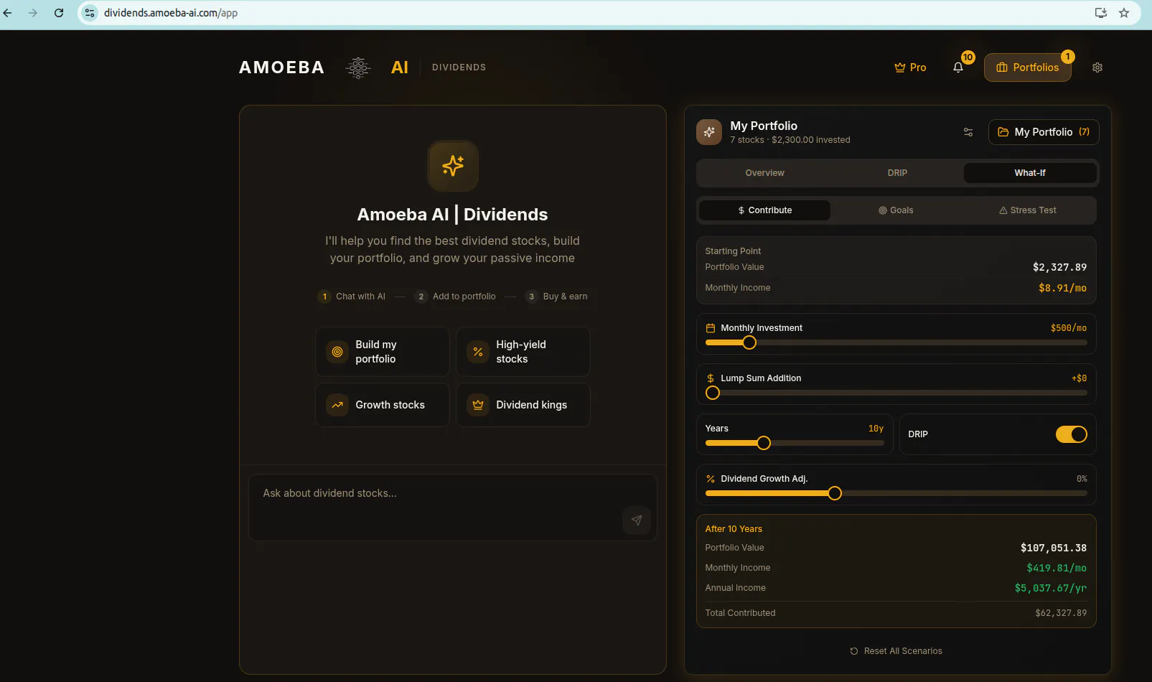The image size is (1152, 682).
Task: Click step 2 Add to portfolio
Action: point(456,296)
